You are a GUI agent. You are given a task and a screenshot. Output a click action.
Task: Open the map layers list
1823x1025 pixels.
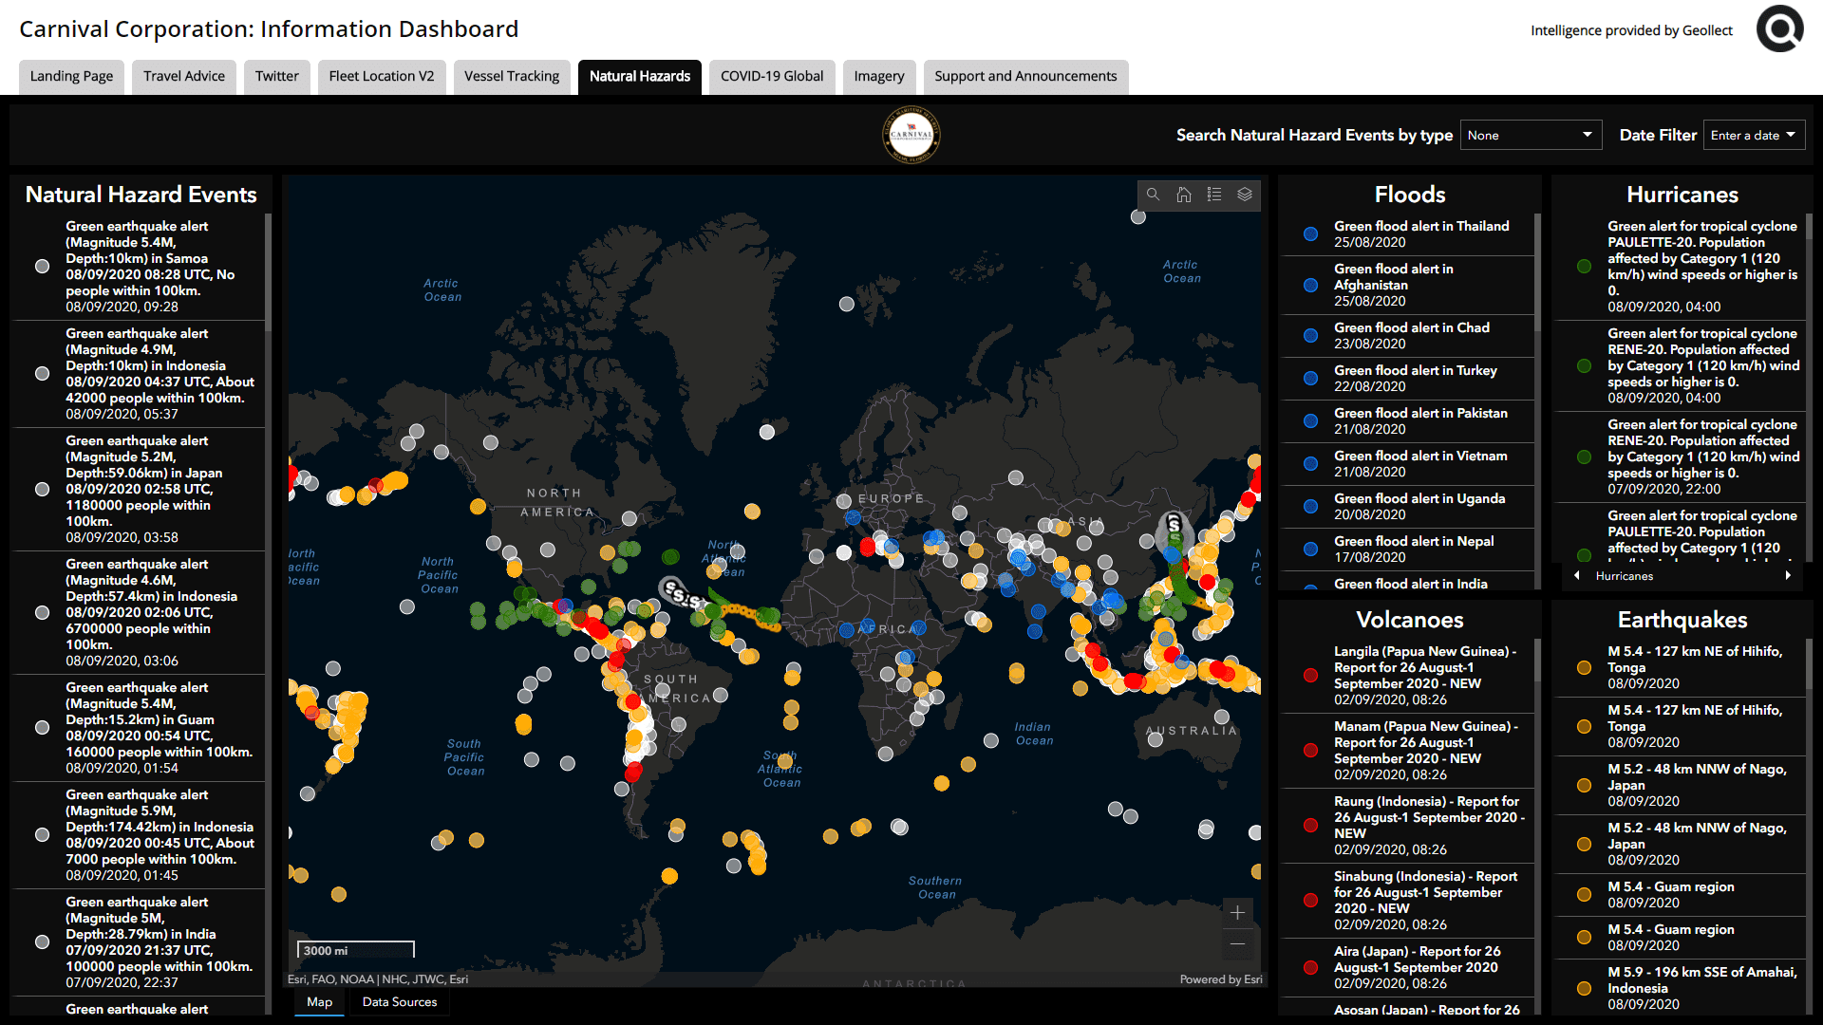1244,195
